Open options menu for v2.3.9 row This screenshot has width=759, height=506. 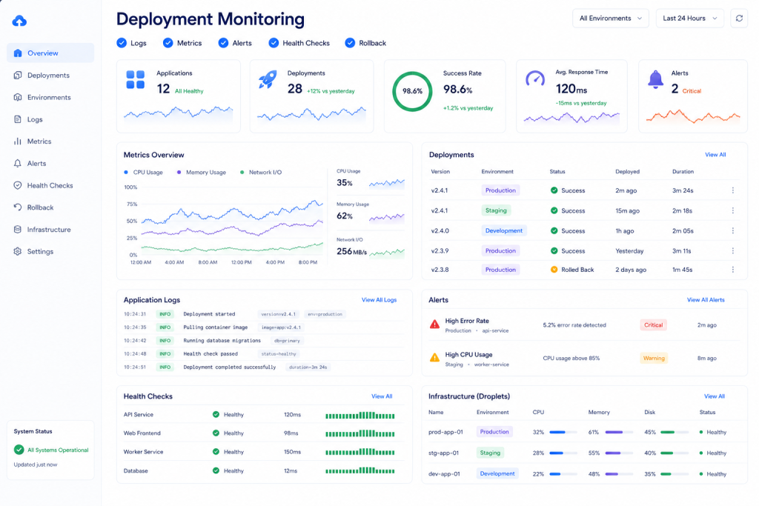(x=733, y=250)
